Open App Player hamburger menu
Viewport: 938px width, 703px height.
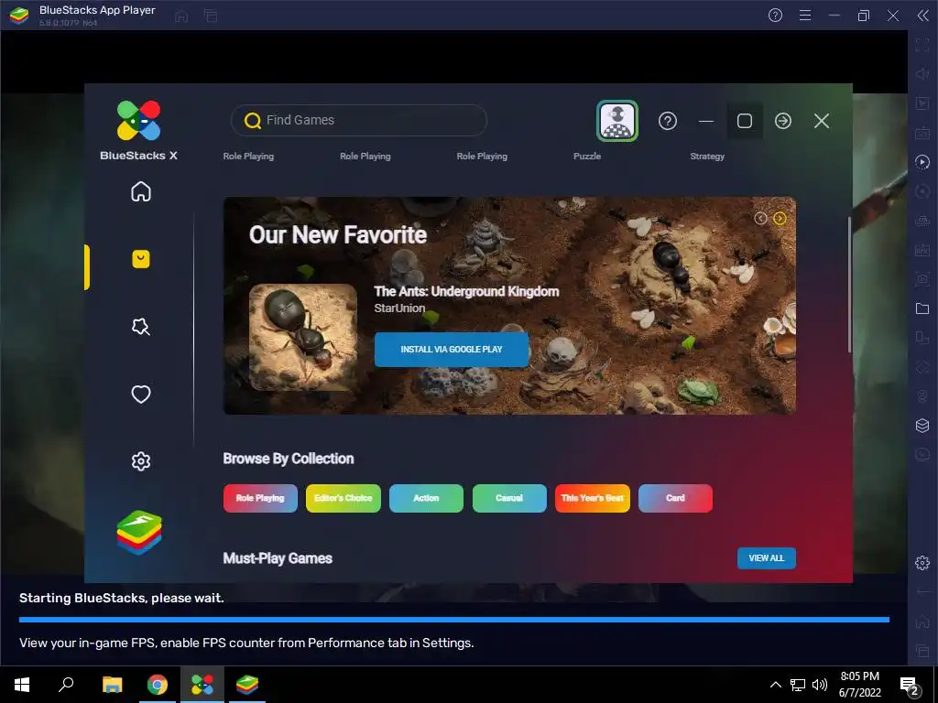click(x=805, y=16)
